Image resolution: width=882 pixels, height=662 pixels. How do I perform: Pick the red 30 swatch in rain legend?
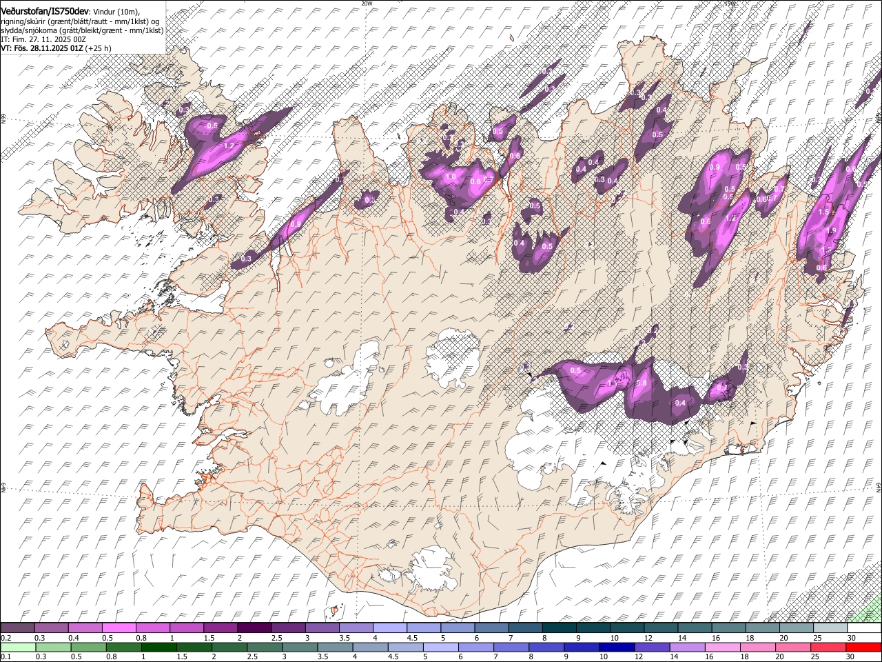click(x=864, y=648)
